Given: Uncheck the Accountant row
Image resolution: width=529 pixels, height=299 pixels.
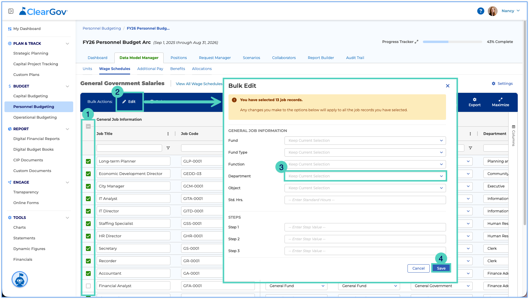Looking at the screenshot, I should point(88,273).
